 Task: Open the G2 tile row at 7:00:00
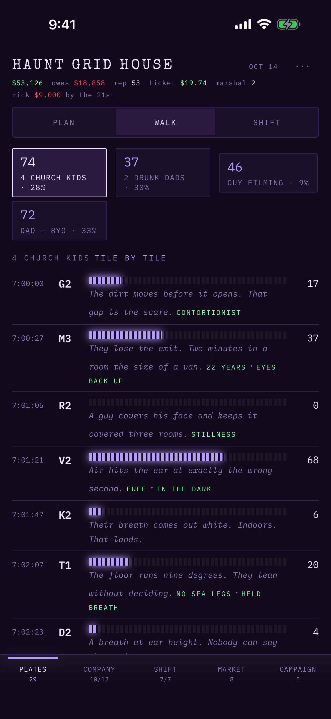point(165,297)
